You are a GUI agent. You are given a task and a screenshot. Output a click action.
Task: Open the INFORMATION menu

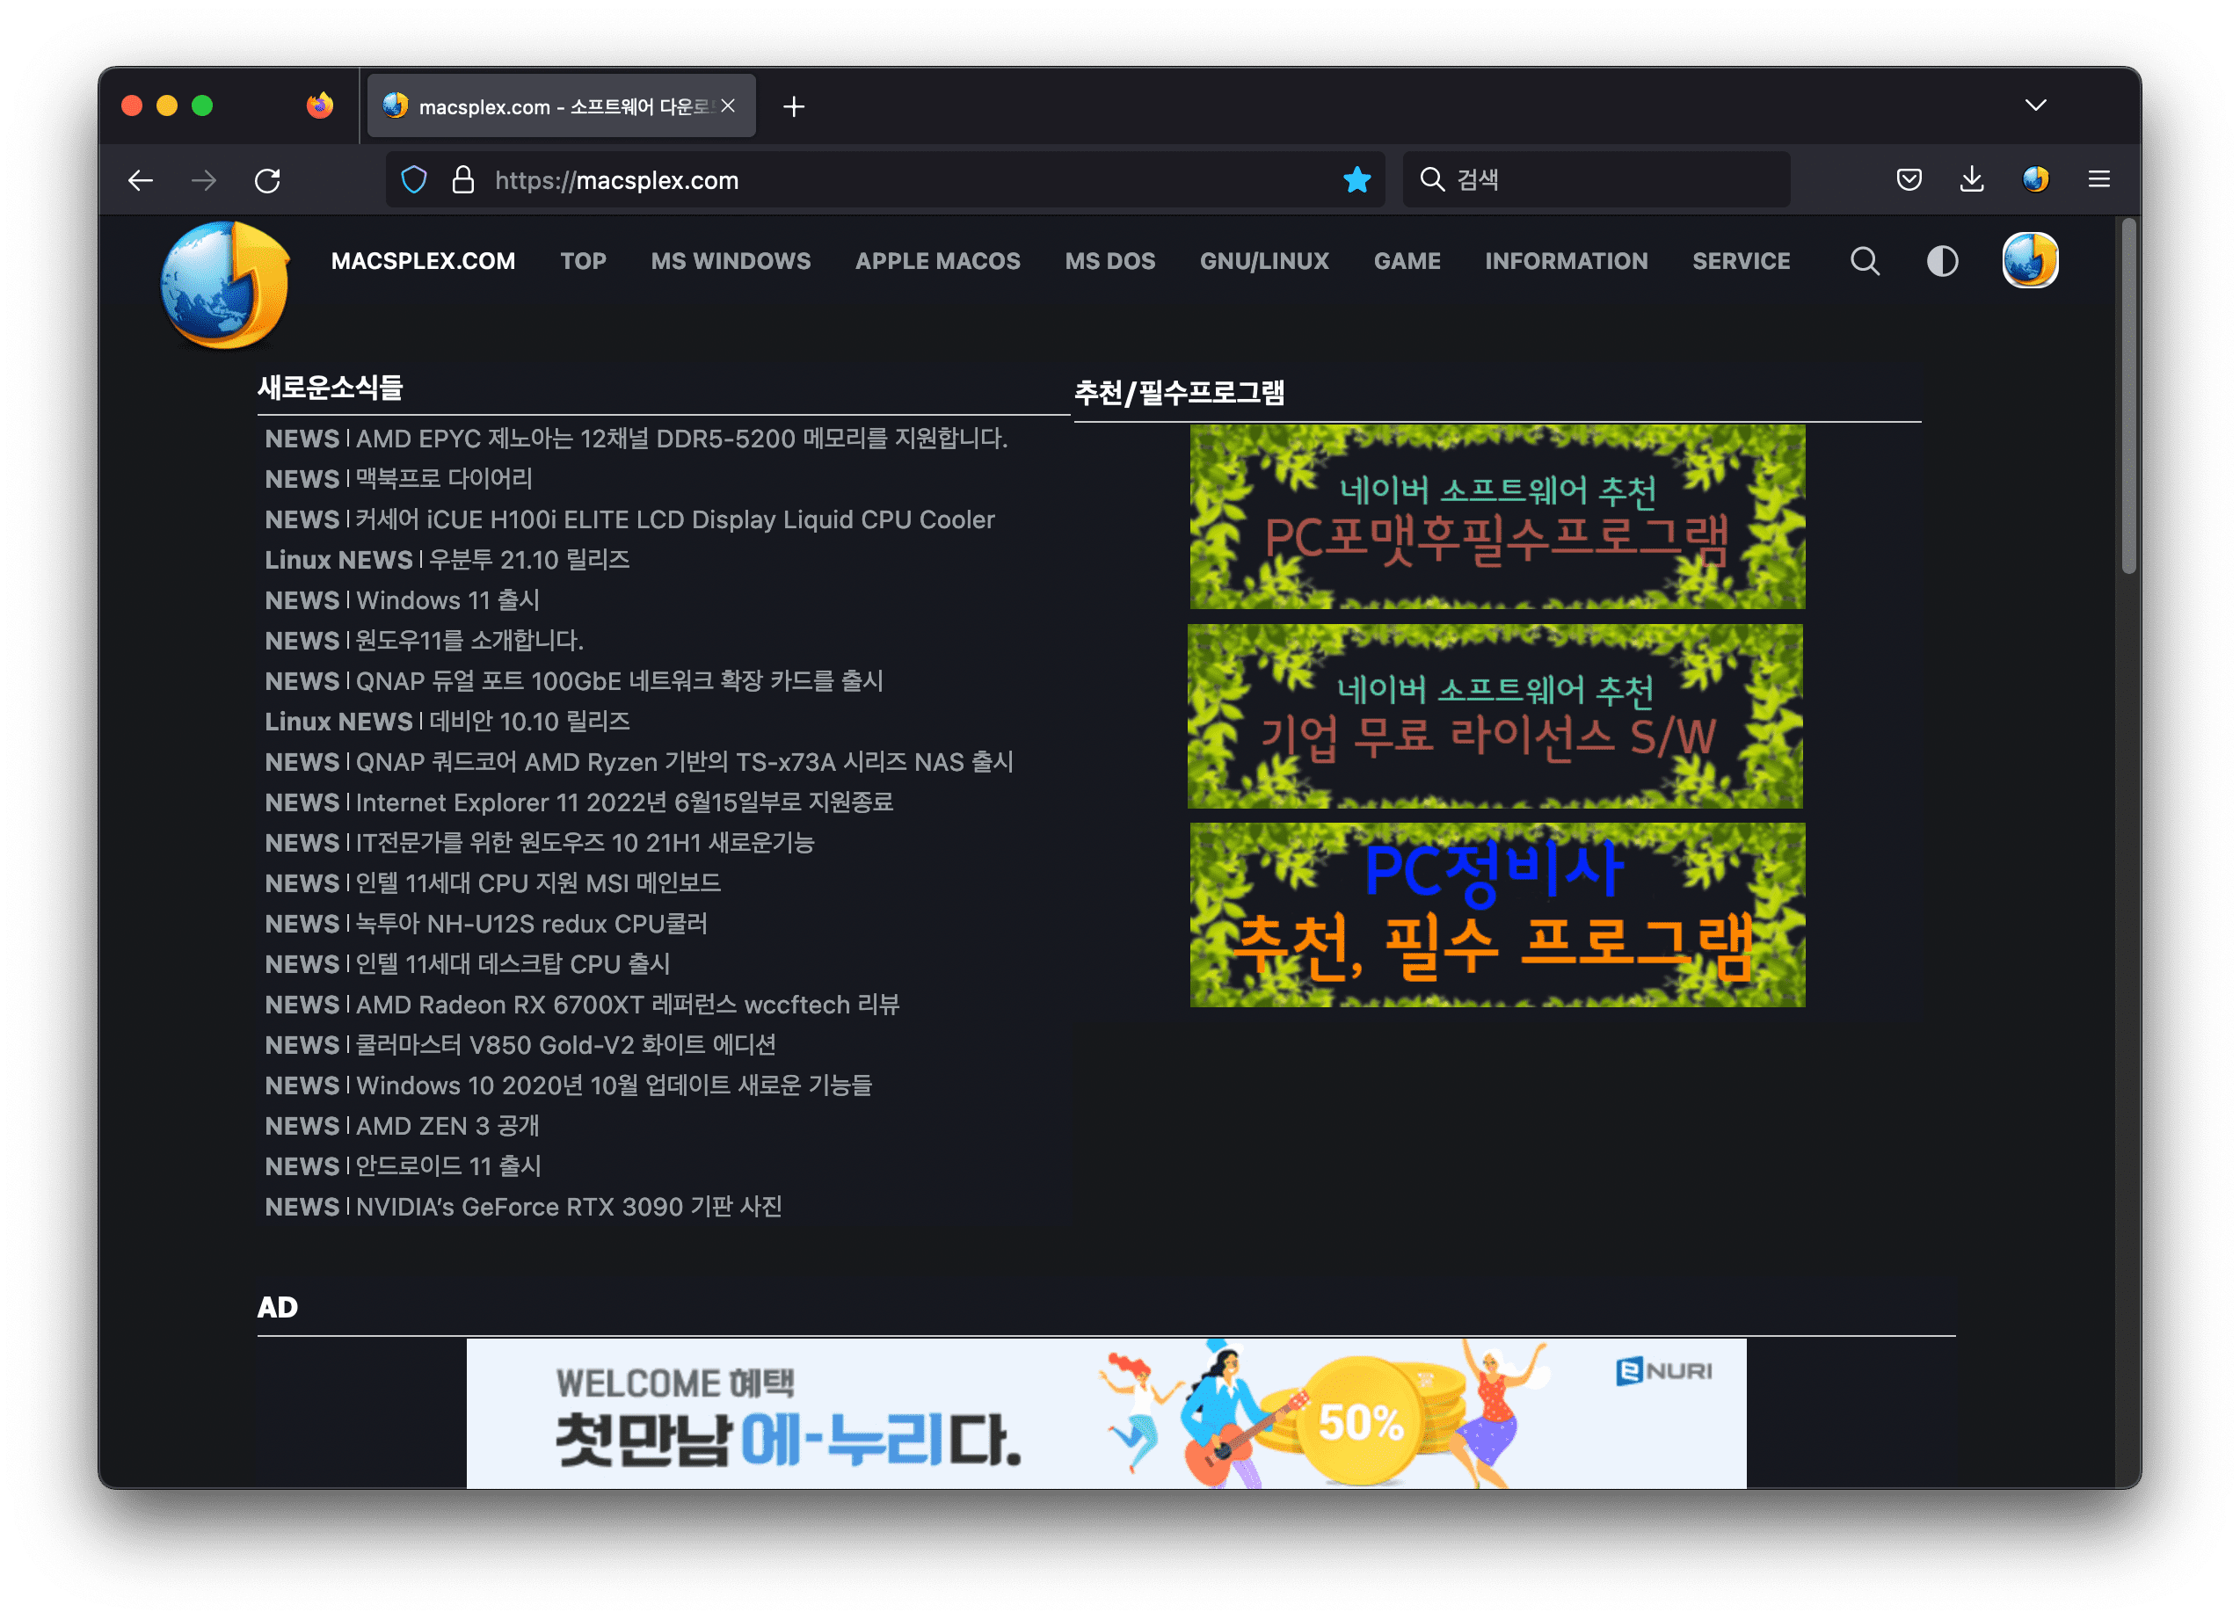pos(1567,262)
